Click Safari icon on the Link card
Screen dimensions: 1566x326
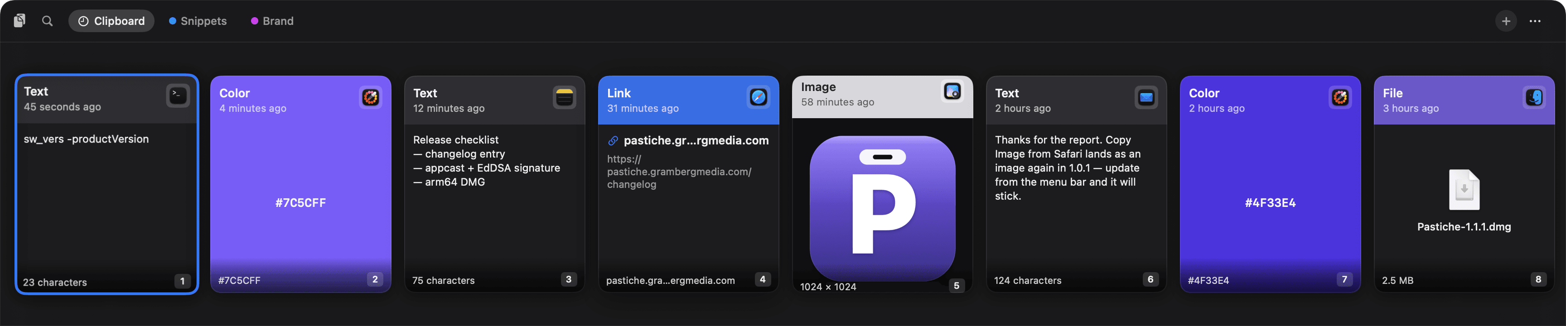[x=759, y=97]
